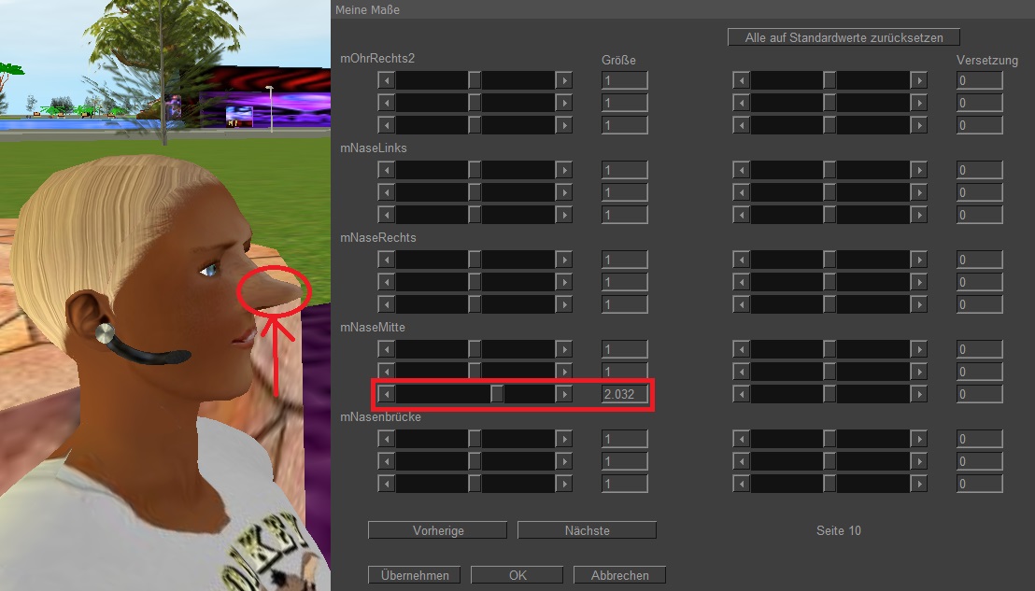This screenshot has width=1035, height=591.
Task: Click left arrow of the 2.032 size slider
Action: coord(386,394)
